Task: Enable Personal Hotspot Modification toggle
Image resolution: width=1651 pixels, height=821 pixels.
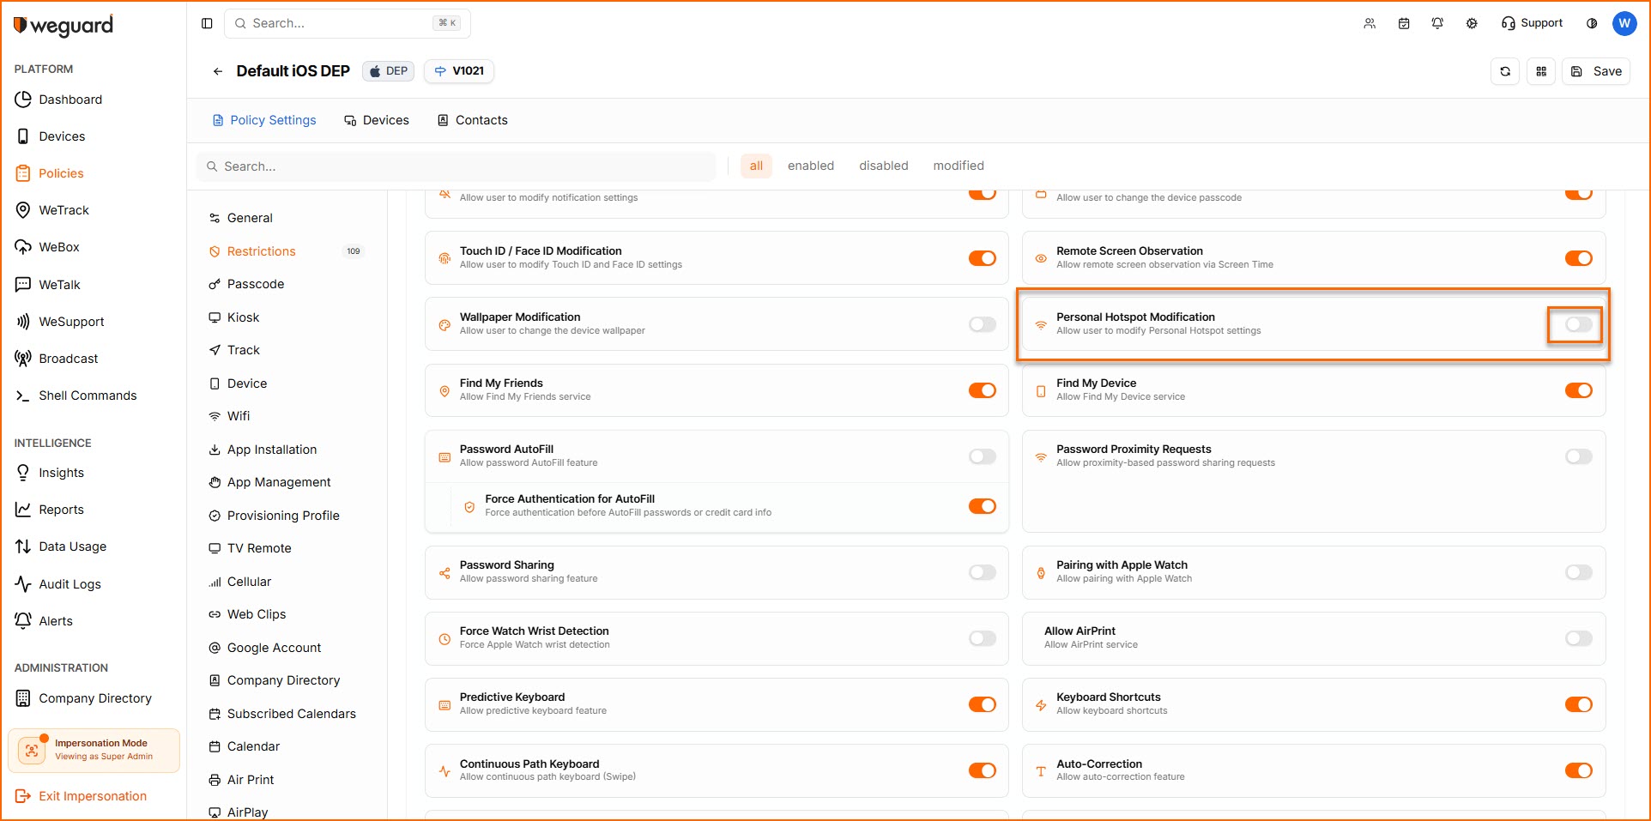Action: 1578,324
